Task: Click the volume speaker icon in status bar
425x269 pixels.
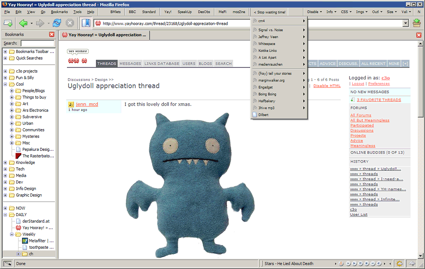Action: (x=379, y=263)
